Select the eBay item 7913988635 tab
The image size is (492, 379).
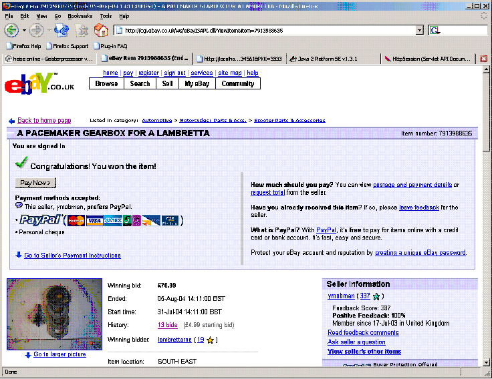pyautogui.click(x=144, y=58)
